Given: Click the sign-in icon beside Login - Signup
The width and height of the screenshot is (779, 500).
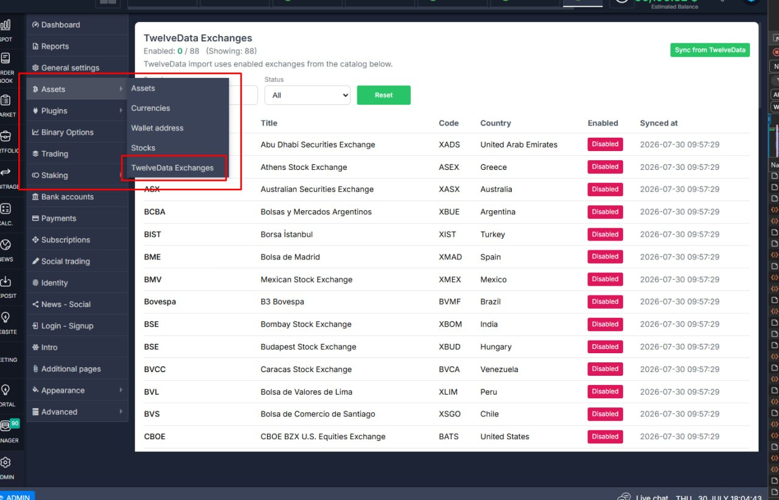Looking at the screenshot, I should tap(36, 326).
